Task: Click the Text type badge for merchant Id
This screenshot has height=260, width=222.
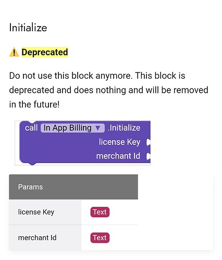Action: click(x=100, y=238)
